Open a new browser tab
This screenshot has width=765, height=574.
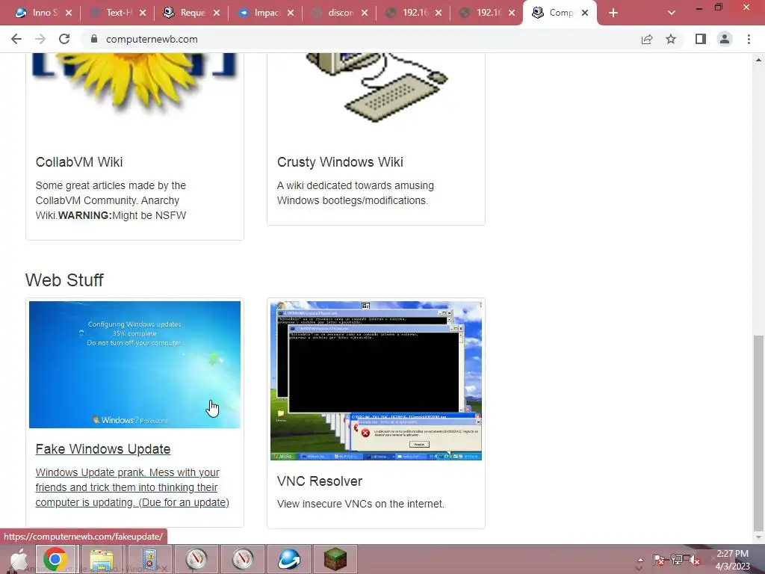(613, 13)
